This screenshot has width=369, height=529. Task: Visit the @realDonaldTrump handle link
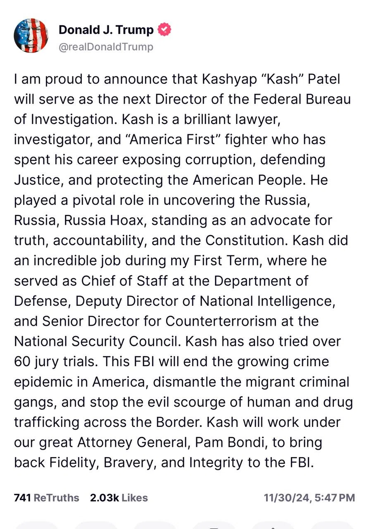coord(106,47)
